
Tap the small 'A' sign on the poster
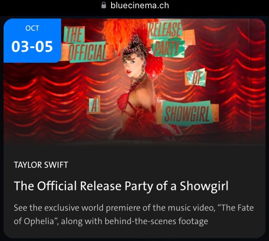(x=94, y=105)
